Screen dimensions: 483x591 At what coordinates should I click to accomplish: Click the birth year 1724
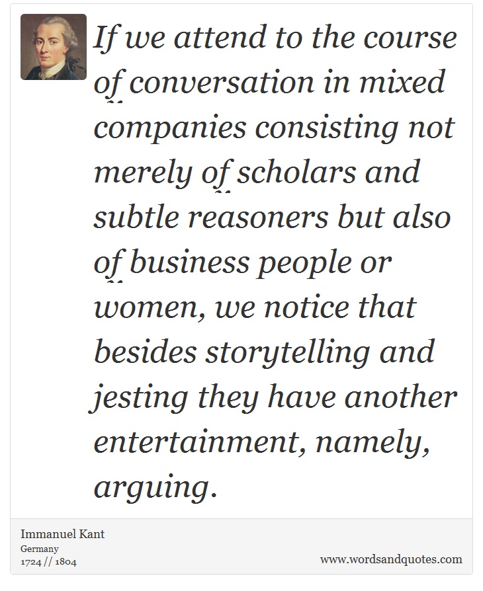click(31, 562)
